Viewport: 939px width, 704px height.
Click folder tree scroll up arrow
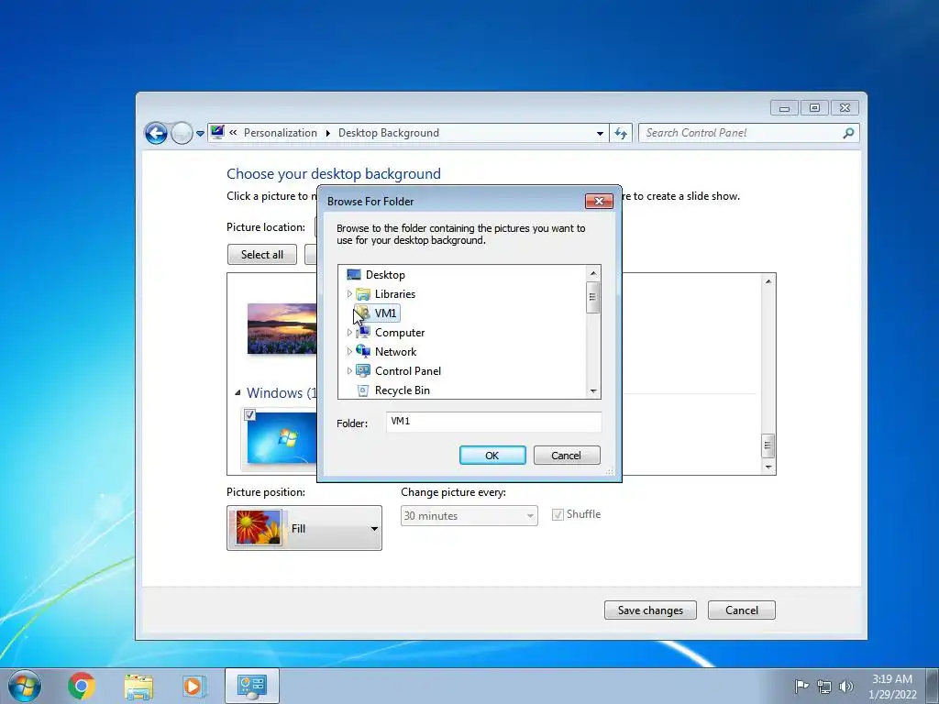pyautogui.click(x=593, y=273)
